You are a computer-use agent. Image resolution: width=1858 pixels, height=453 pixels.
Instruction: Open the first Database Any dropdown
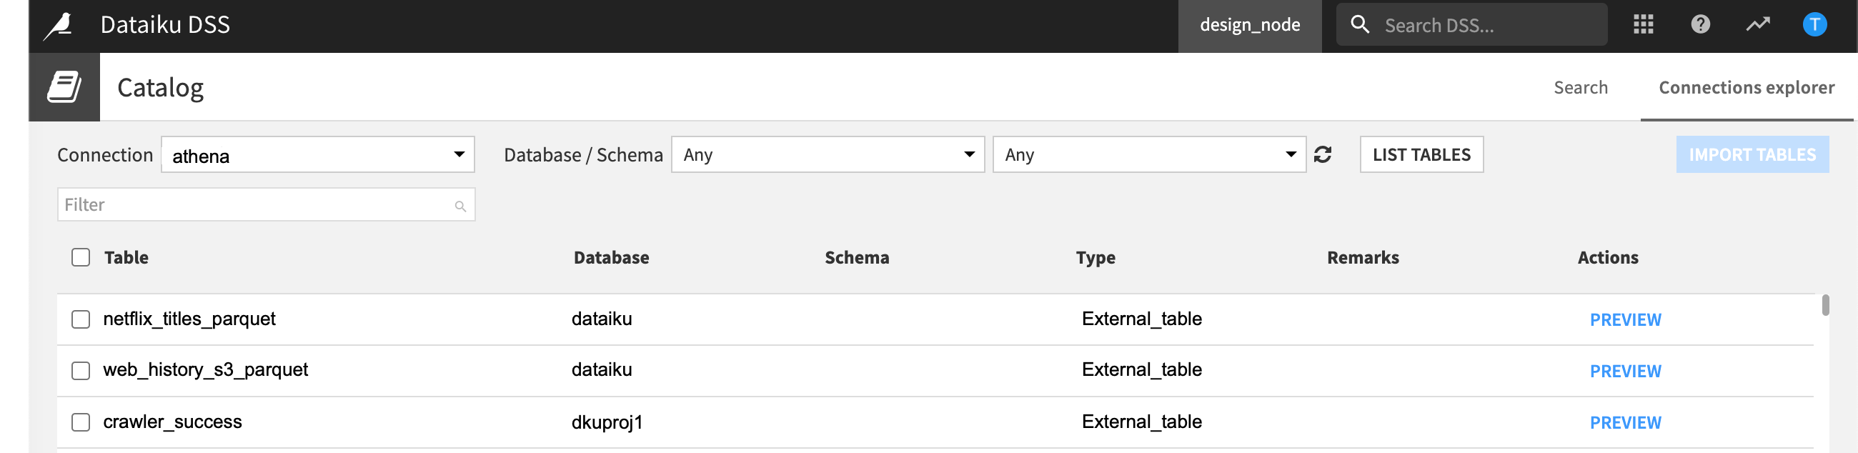[x=828, y=154]
